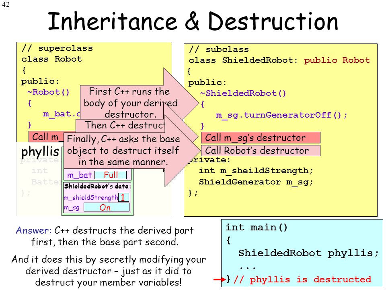The image size is (386, 290).
Task: Select the value "1" beside m_shieldStrength
Action: [123, 197]
